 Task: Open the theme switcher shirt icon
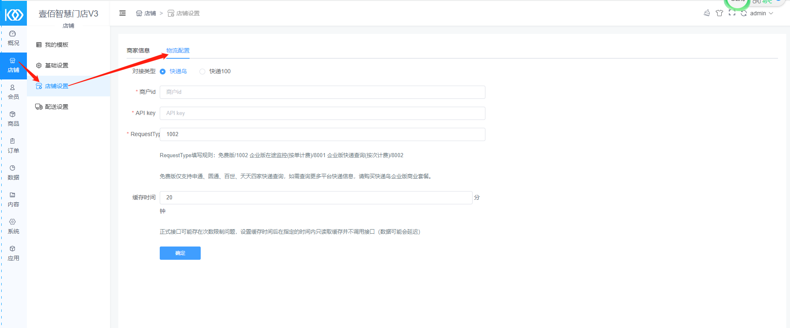(719, 13)
